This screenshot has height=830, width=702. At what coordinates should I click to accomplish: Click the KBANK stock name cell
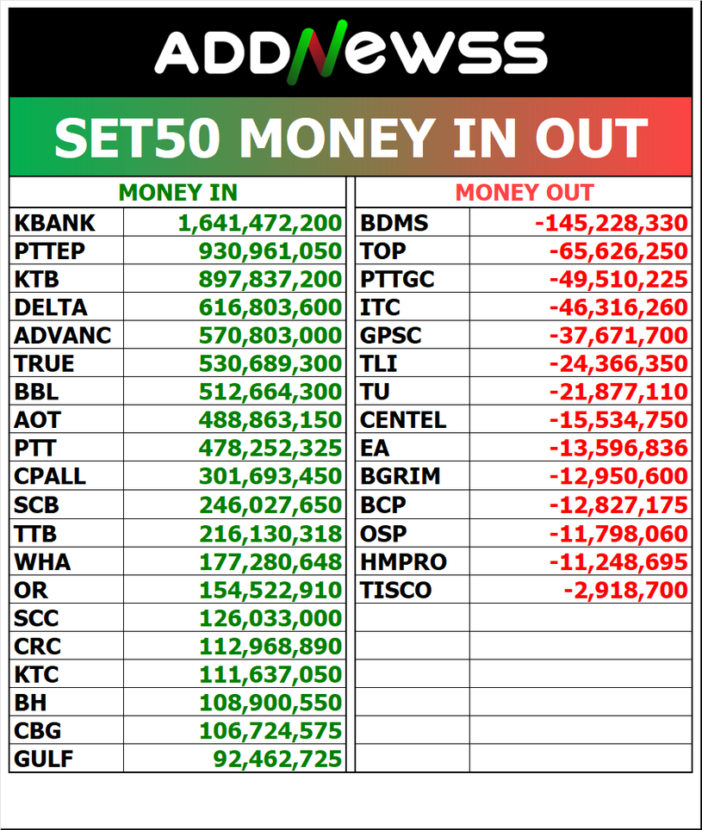tap(54, 224)
